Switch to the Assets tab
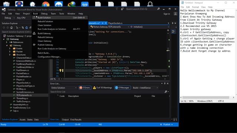This screenshot has height=133, width=237. tap(23, 120)
